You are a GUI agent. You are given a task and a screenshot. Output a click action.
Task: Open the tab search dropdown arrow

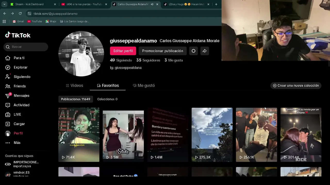[x=4, y=4]
